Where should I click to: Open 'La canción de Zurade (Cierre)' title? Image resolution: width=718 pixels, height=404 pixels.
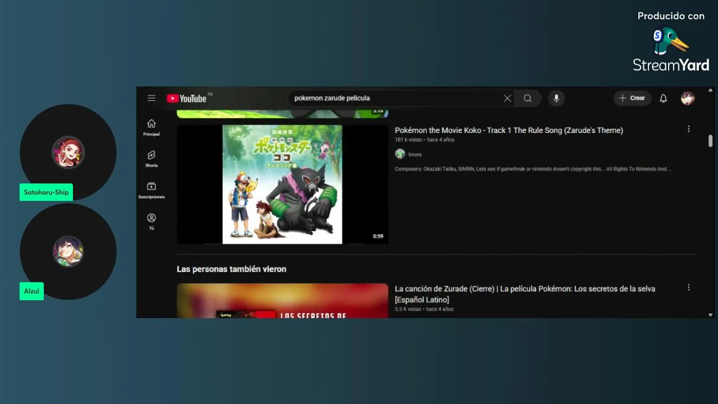click(525, 294)
